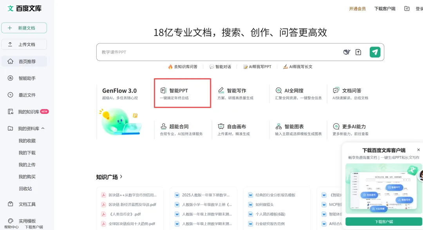Viewport: 423px width, 230px height.
Task: Close the download client popup
Action: [418, 150]
